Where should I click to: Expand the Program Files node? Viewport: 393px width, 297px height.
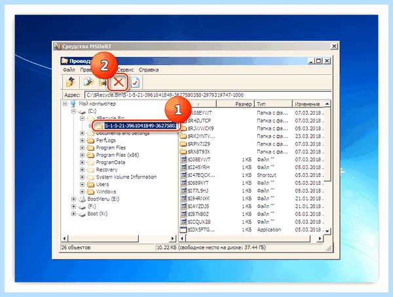(82, 148)
